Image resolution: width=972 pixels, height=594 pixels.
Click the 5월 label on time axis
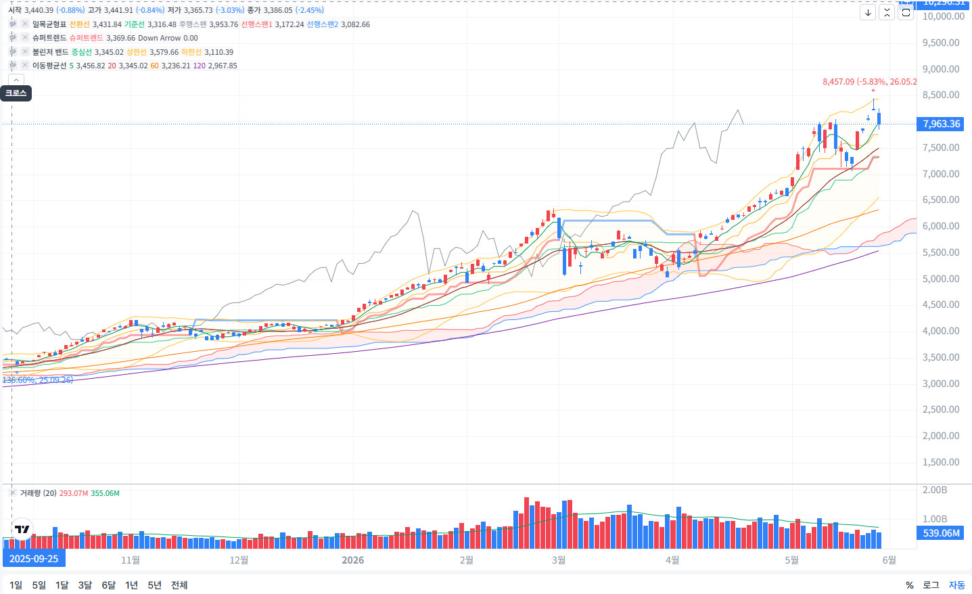coord(791,560)
